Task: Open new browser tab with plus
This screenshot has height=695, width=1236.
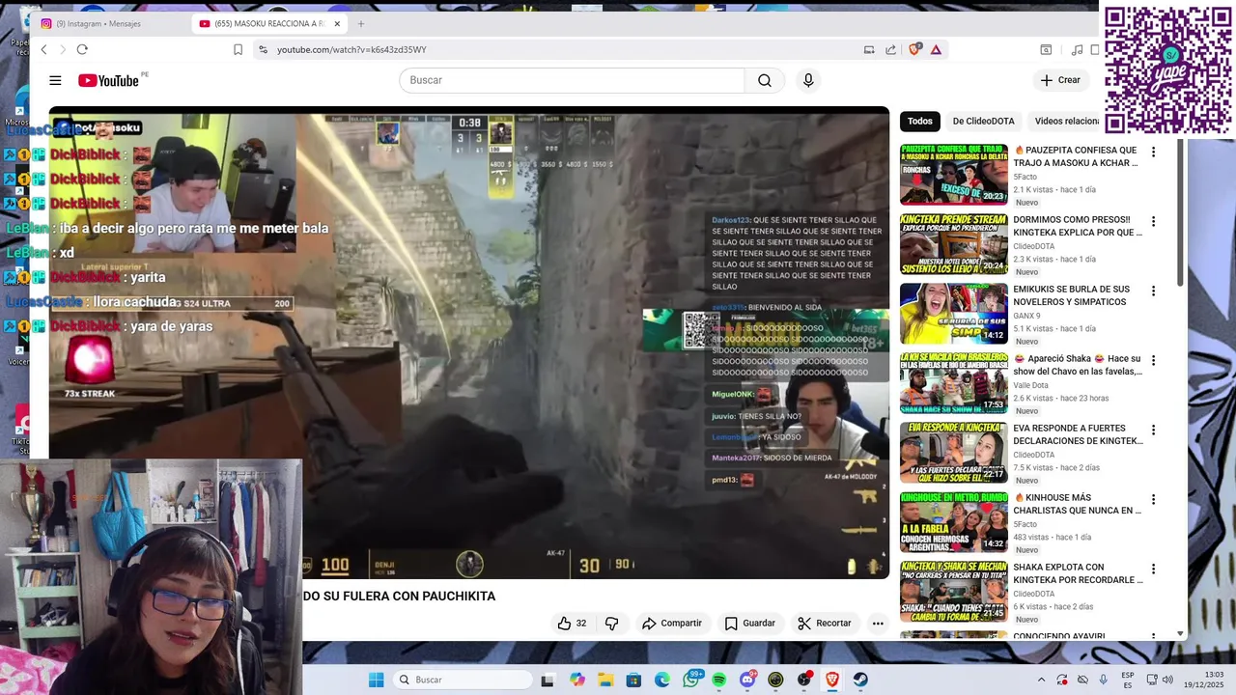Action: click(361, 23)
